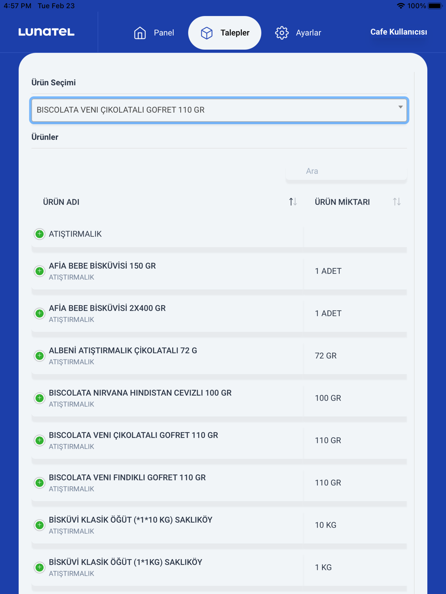This screenshot has width=446, height=594.
Task: Add BISCOLATA NIRVANA HINDISTAN CEVIZLI plus icon
Action: pyautogui.click(x=40, y=398)
